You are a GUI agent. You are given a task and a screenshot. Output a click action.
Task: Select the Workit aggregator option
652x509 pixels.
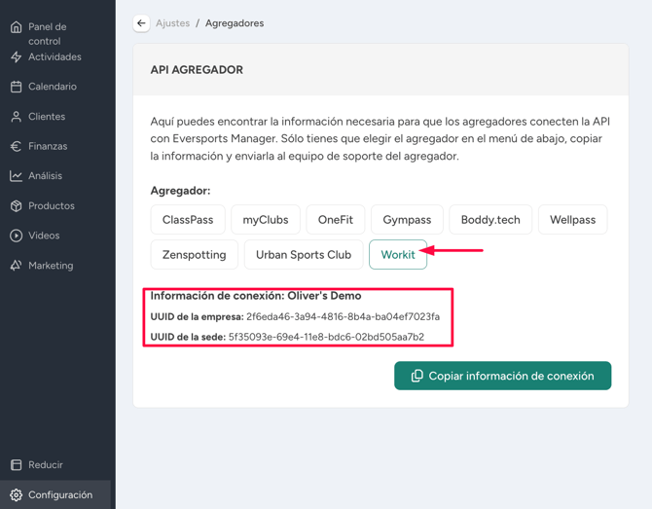tap(398, 255)
